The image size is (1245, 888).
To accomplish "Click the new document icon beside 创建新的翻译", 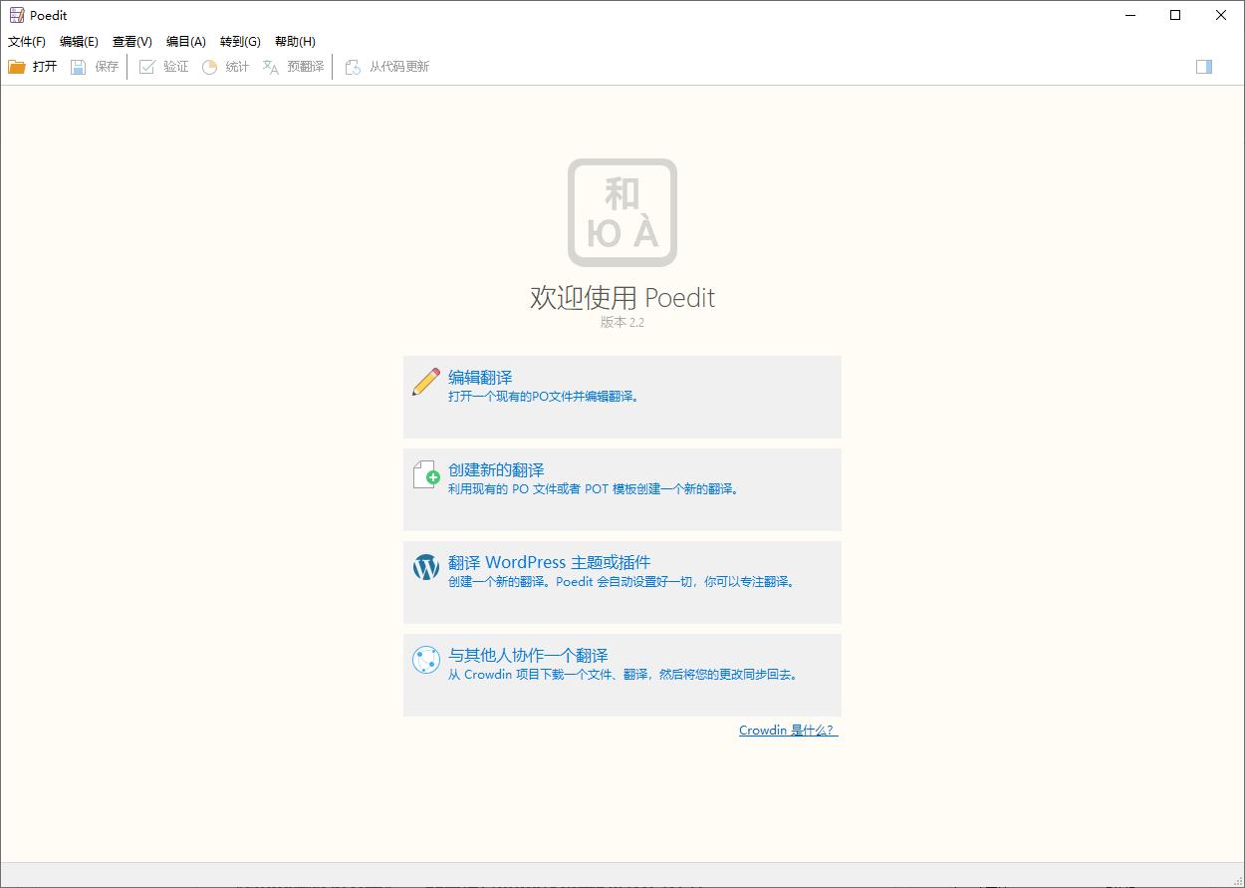I will pyautogui.click(x=426, y=474).
